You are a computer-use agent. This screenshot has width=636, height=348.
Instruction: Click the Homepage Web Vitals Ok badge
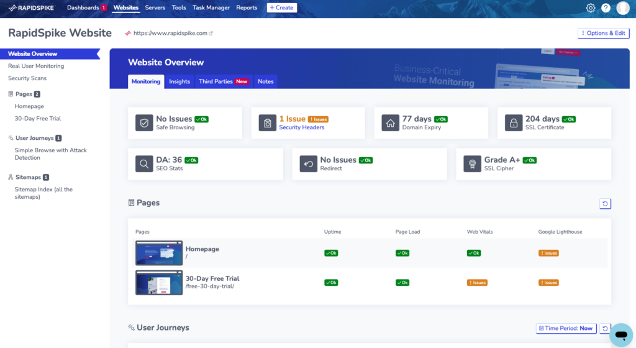pos(474,253)
